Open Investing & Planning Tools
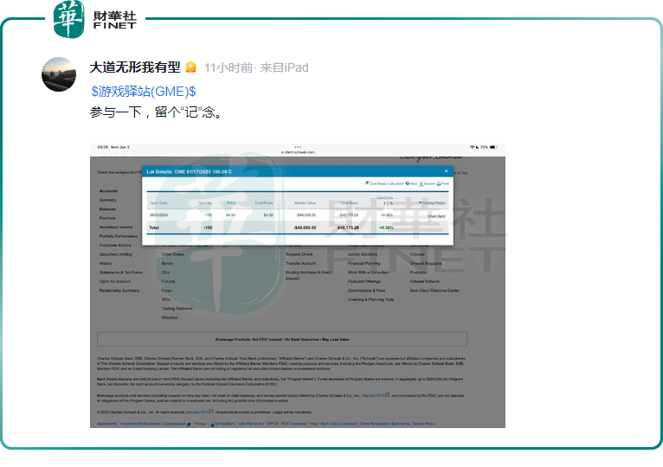The height and width of the screenshot is (467, 663). (370, 299)
